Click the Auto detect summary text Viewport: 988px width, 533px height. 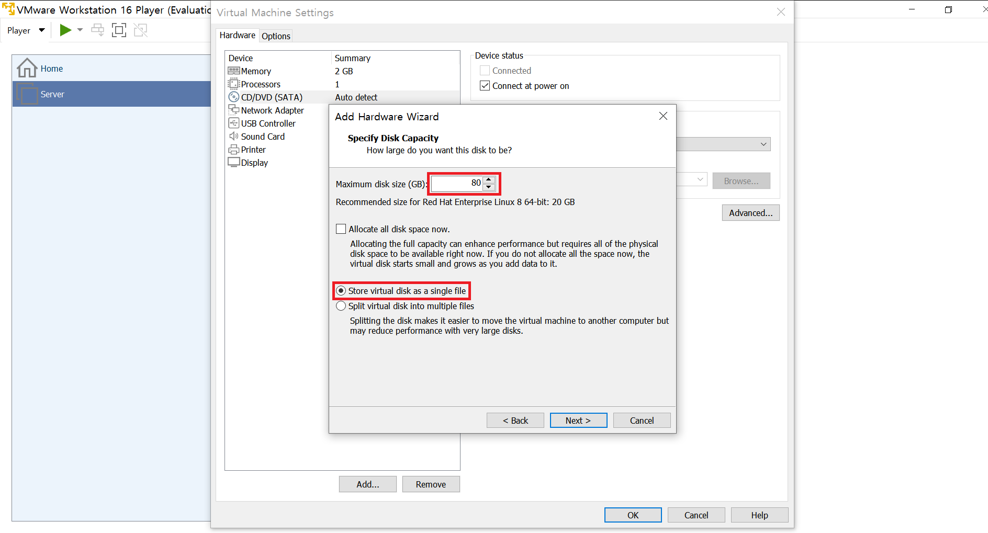click(x=356, y=97)
